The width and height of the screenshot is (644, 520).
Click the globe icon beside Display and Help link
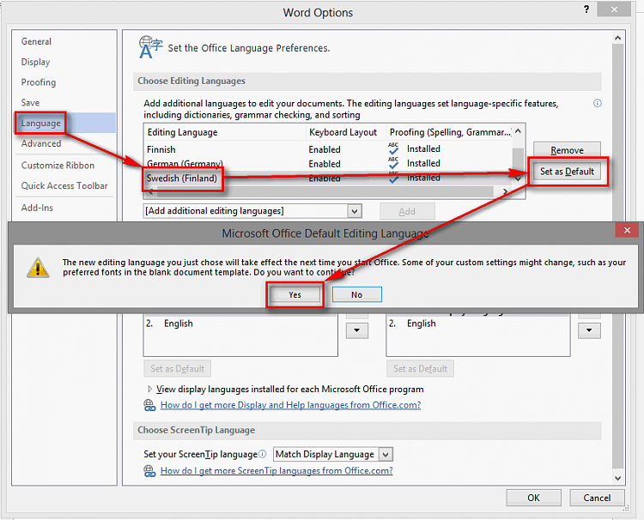(x=149, y=405)
